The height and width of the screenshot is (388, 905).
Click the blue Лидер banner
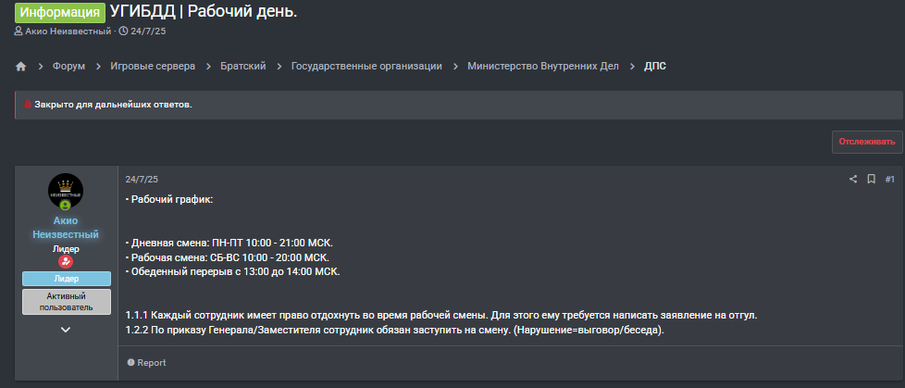coord(67,279)
